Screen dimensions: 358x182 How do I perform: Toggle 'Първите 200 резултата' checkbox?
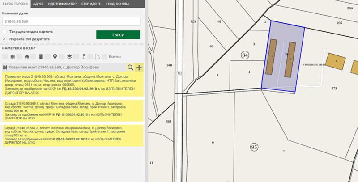4,39
